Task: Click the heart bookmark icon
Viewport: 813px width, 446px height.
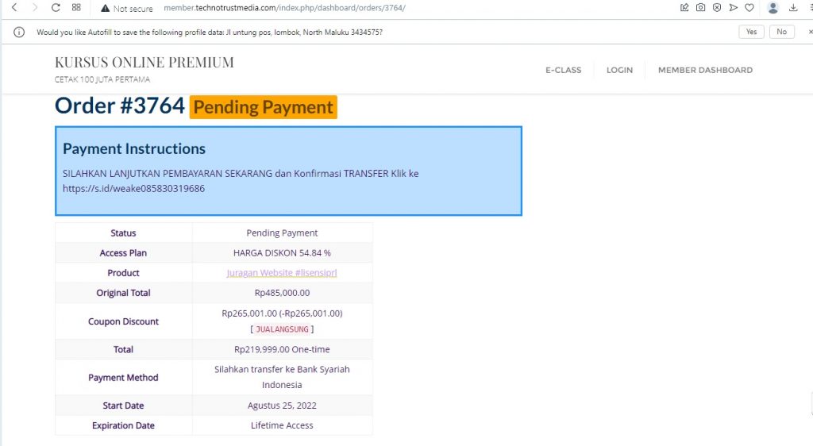Action: click(749, 8)
